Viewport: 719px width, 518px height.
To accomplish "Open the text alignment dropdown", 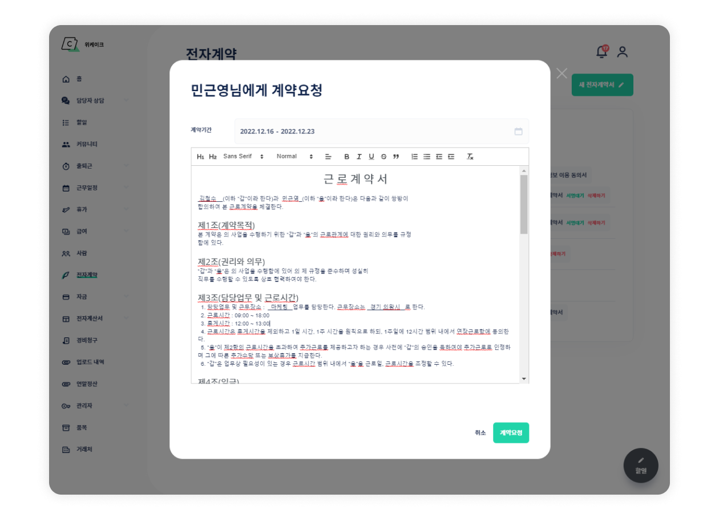I will click(x=328, y=157).
